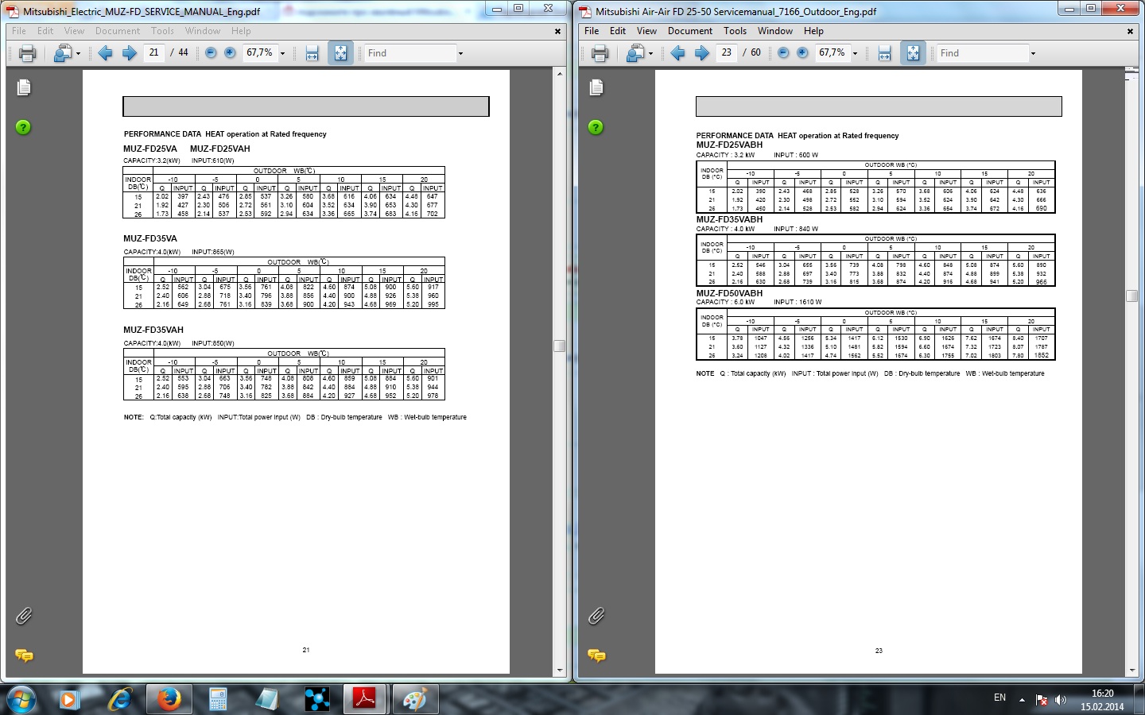Open Comments panel icon in right window
This screenshot has width=1145, height=715.
[x=596, y=655]
